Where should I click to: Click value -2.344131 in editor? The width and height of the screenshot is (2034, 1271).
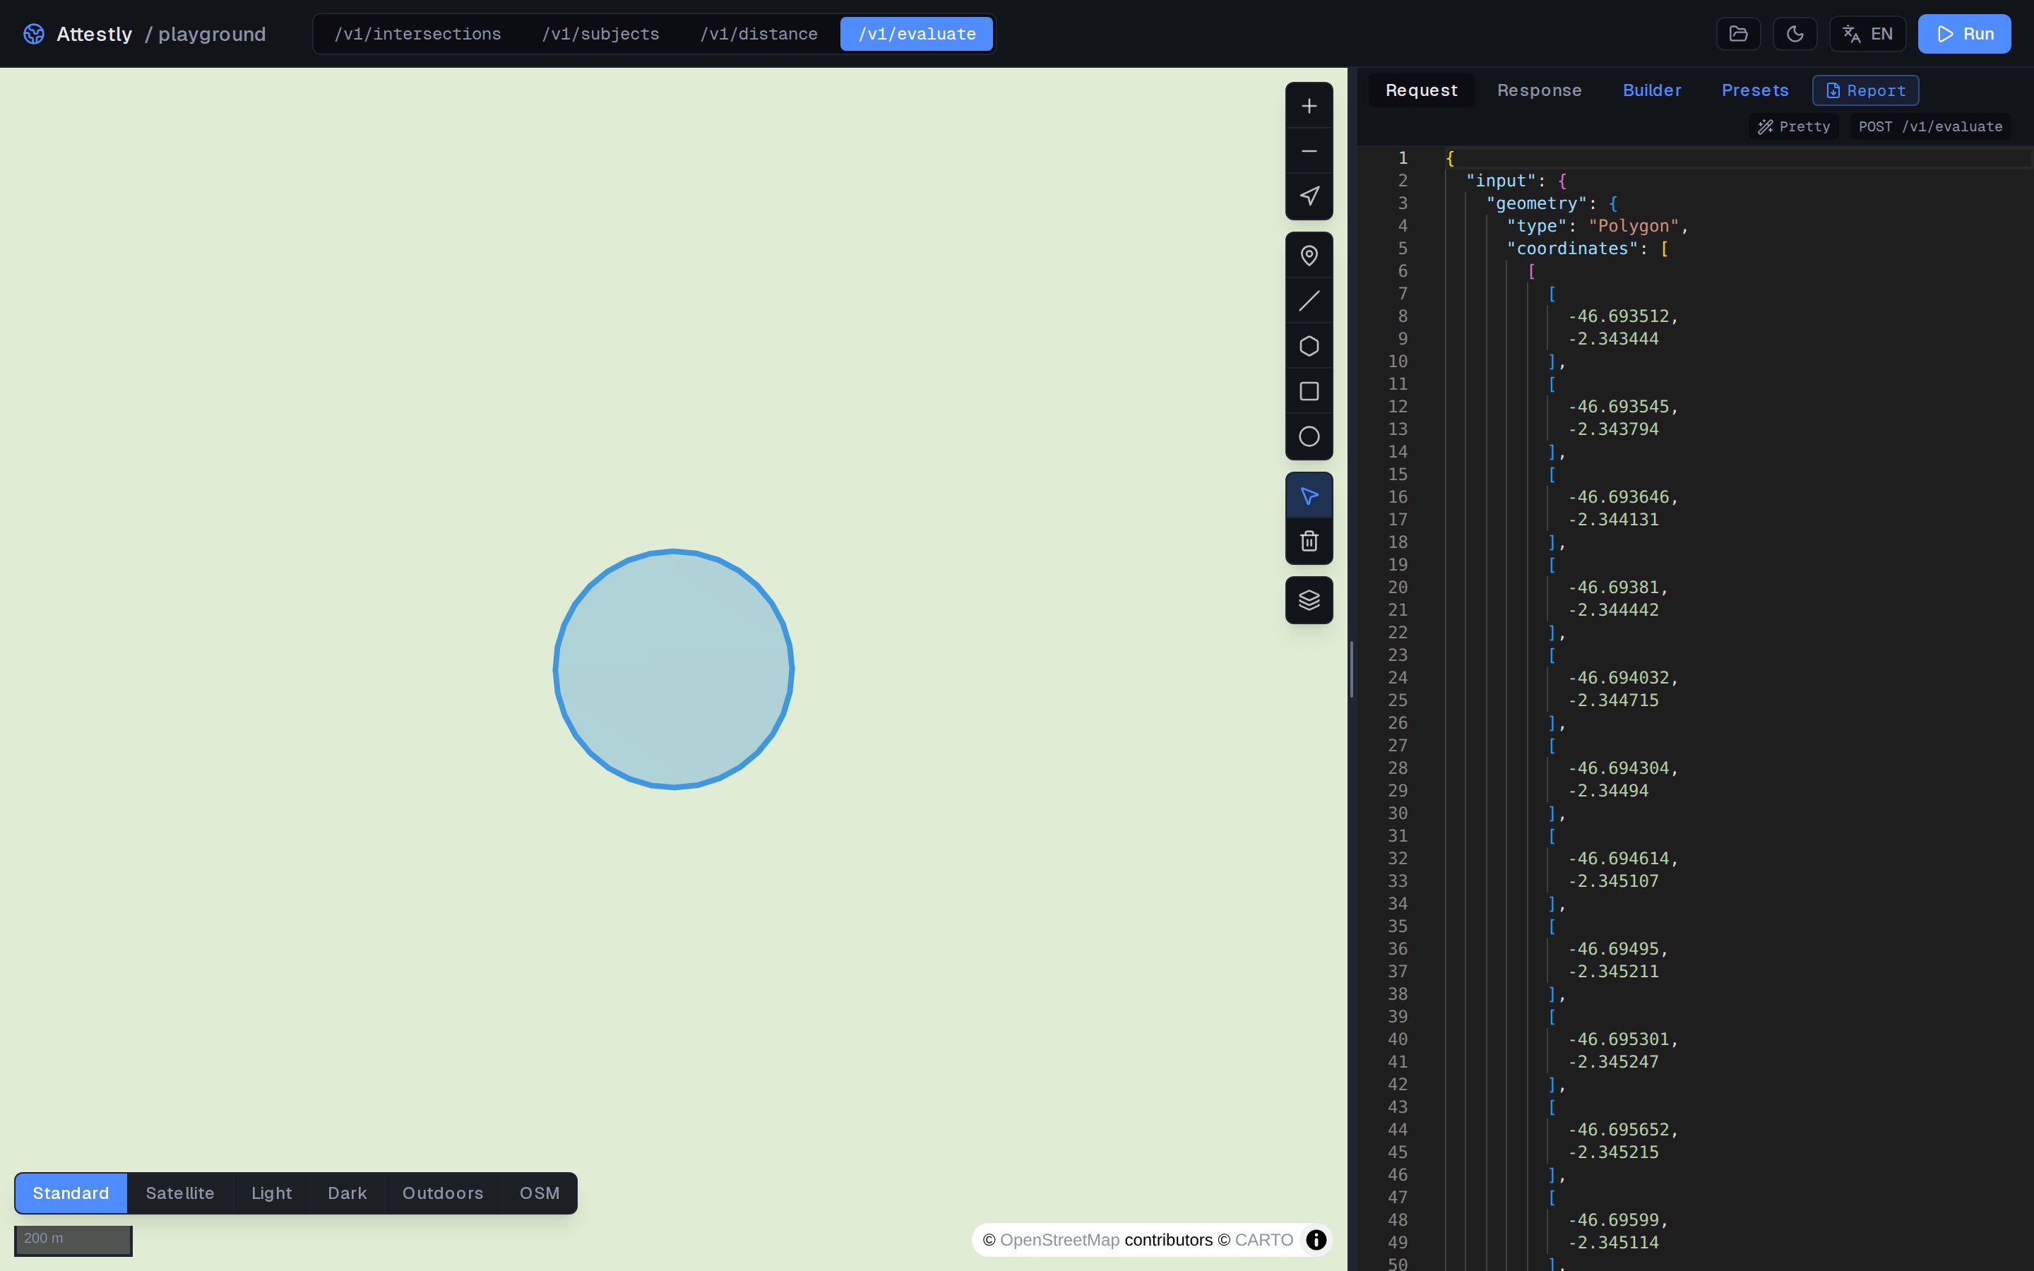1613,520
